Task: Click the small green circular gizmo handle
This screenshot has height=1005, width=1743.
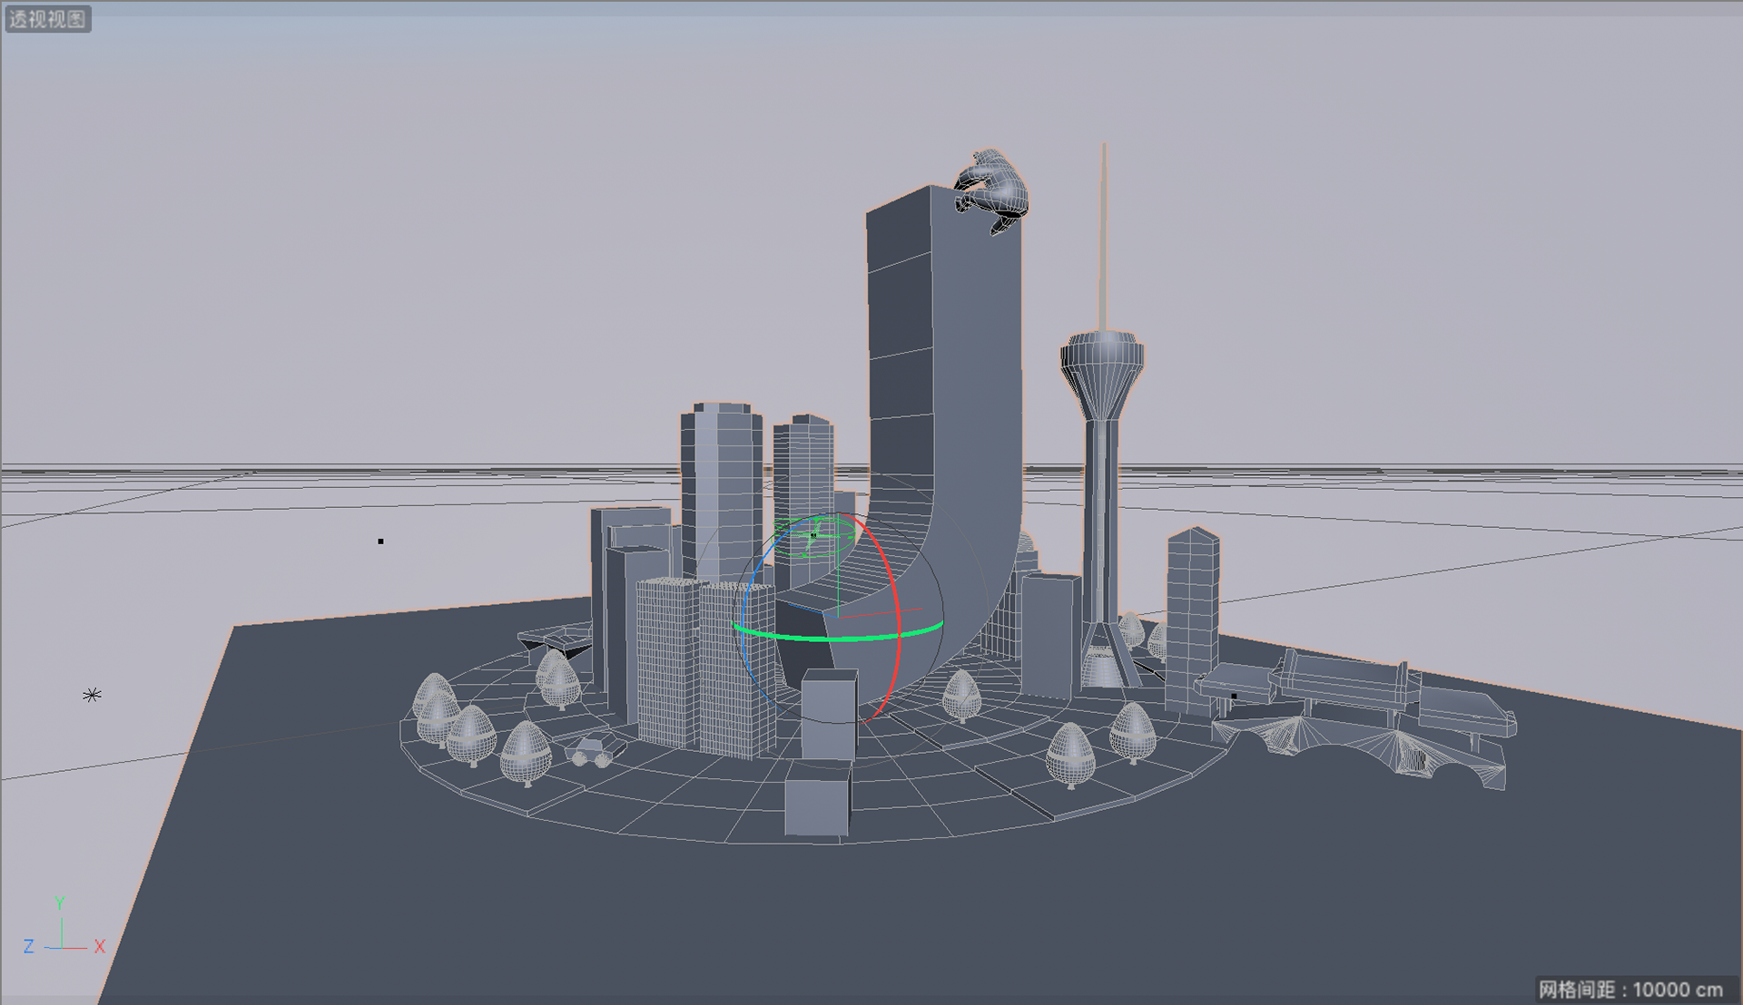Action: pos(814,535)
